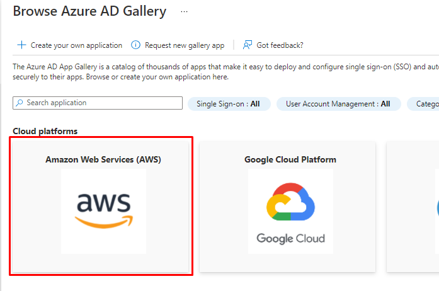Open the Single Sign-on filter
The height and width of the screenshot is (291, 439).
(229, 104)
